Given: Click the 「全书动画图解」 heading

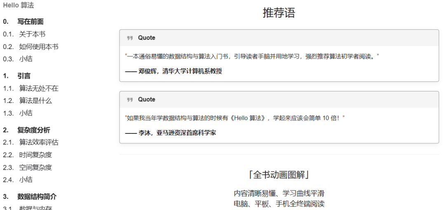Looking at the screenshot, I should 279,175.
